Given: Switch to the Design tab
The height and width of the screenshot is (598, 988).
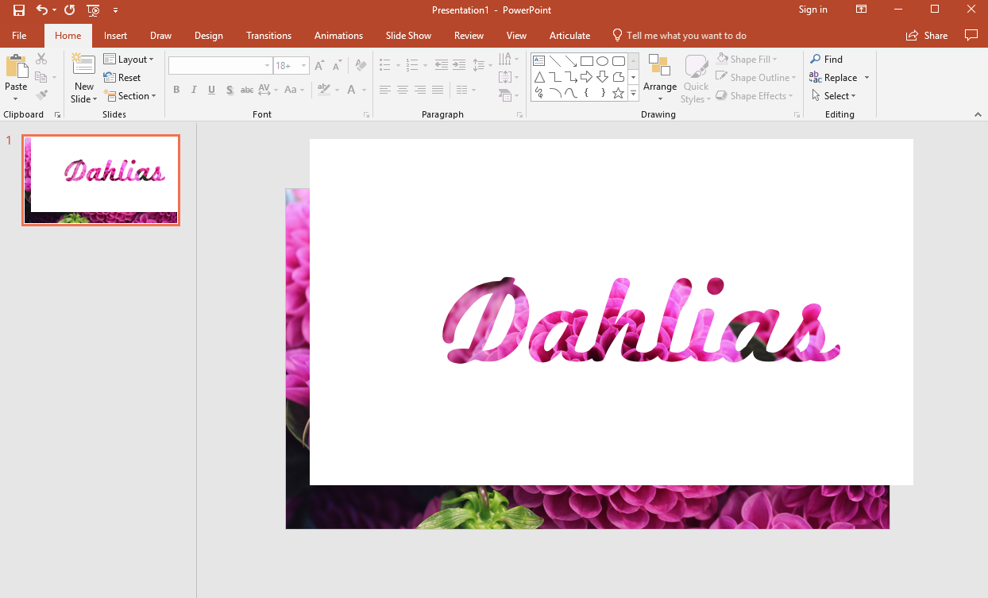Looking at the screenshot, I should tap(208, 36).
